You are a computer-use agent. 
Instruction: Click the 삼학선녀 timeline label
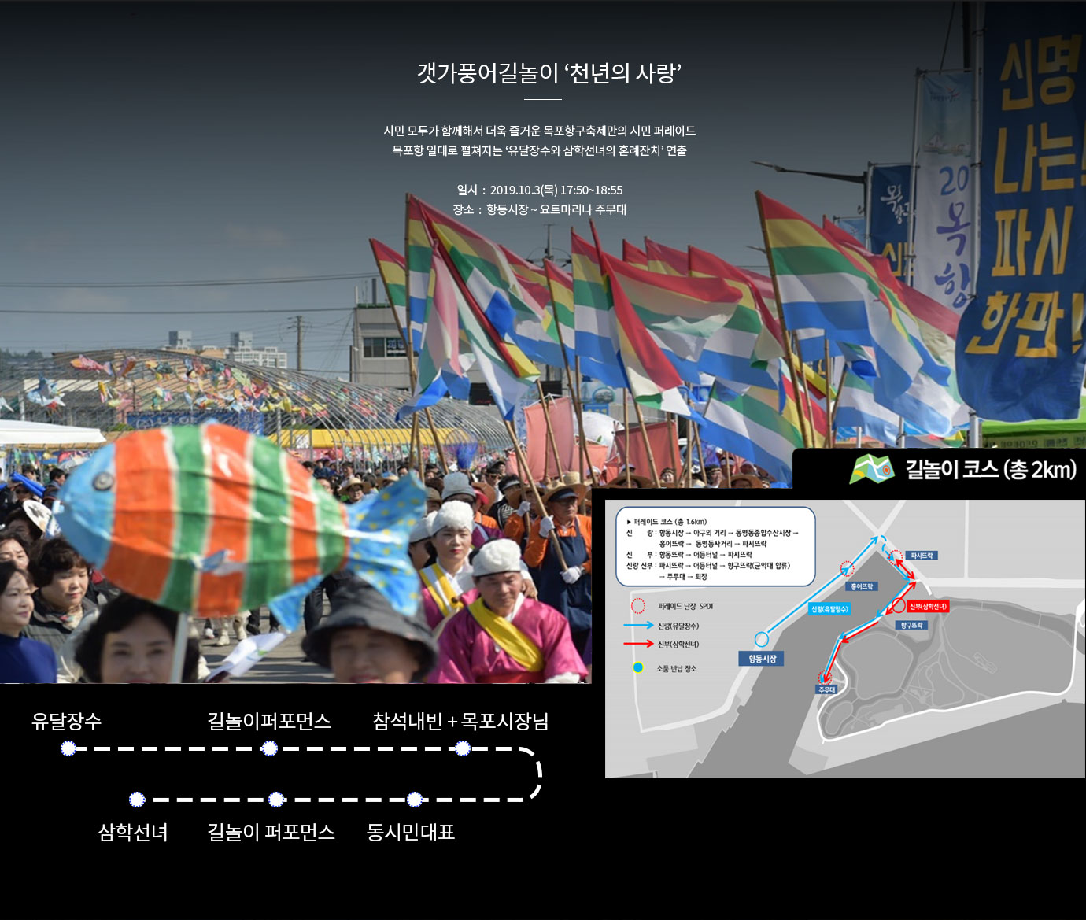[133, 832]
